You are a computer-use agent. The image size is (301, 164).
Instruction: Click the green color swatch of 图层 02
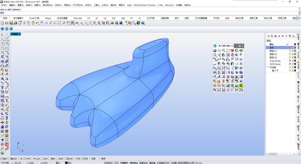tap(295, 54)
